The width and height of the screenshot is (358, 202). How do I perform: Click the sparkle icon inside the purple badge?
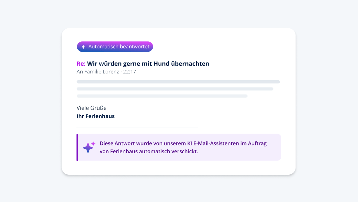[83, 47]
